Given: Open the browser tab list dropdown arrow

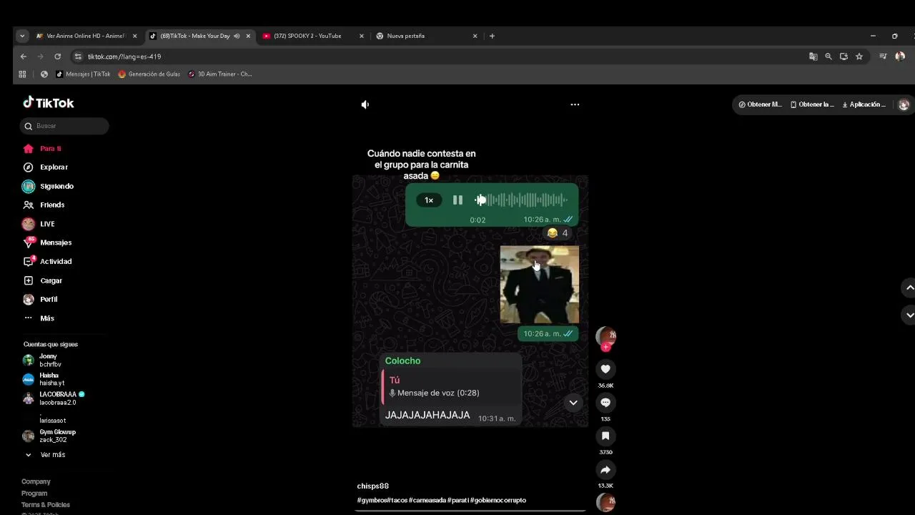Looking at the screenshot, I should pyautogui.click(x=22, y=36).
